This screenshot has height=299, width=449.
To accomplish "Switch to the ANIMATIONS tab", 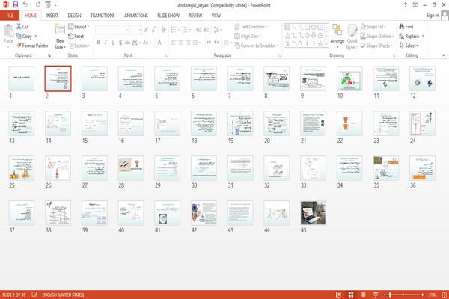I will pyautogui.click(x=136, y=16).
